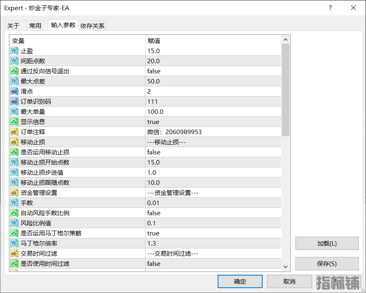
Task: Click the bool icon beside 显示信息
Action: tap(14, 122)
